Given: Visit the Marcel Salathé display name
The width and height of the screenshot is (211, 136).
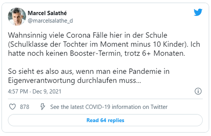Looking at the screenshot, I should coord(47,13).
